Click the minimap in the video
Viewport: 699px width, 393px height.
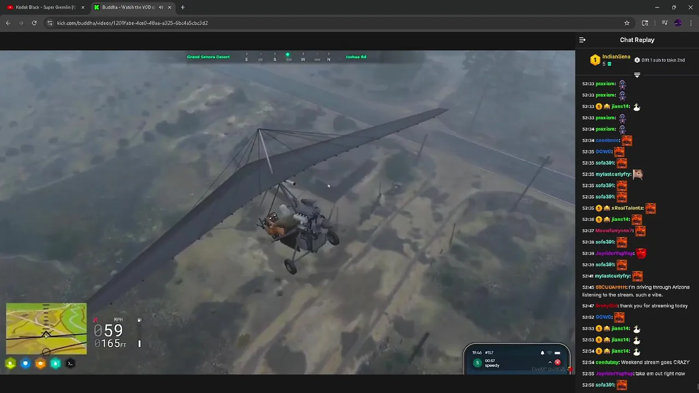pos(46,329)
